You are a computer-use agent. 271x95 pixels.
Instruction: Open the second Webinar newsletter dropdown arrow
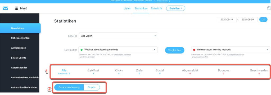(x=267, y=50)
